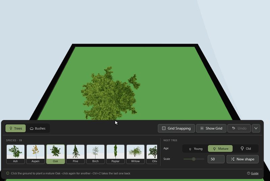Select the Birch species thumbnail
The image size is (270, 181).
pyautogui.click(x=96, y=154)
